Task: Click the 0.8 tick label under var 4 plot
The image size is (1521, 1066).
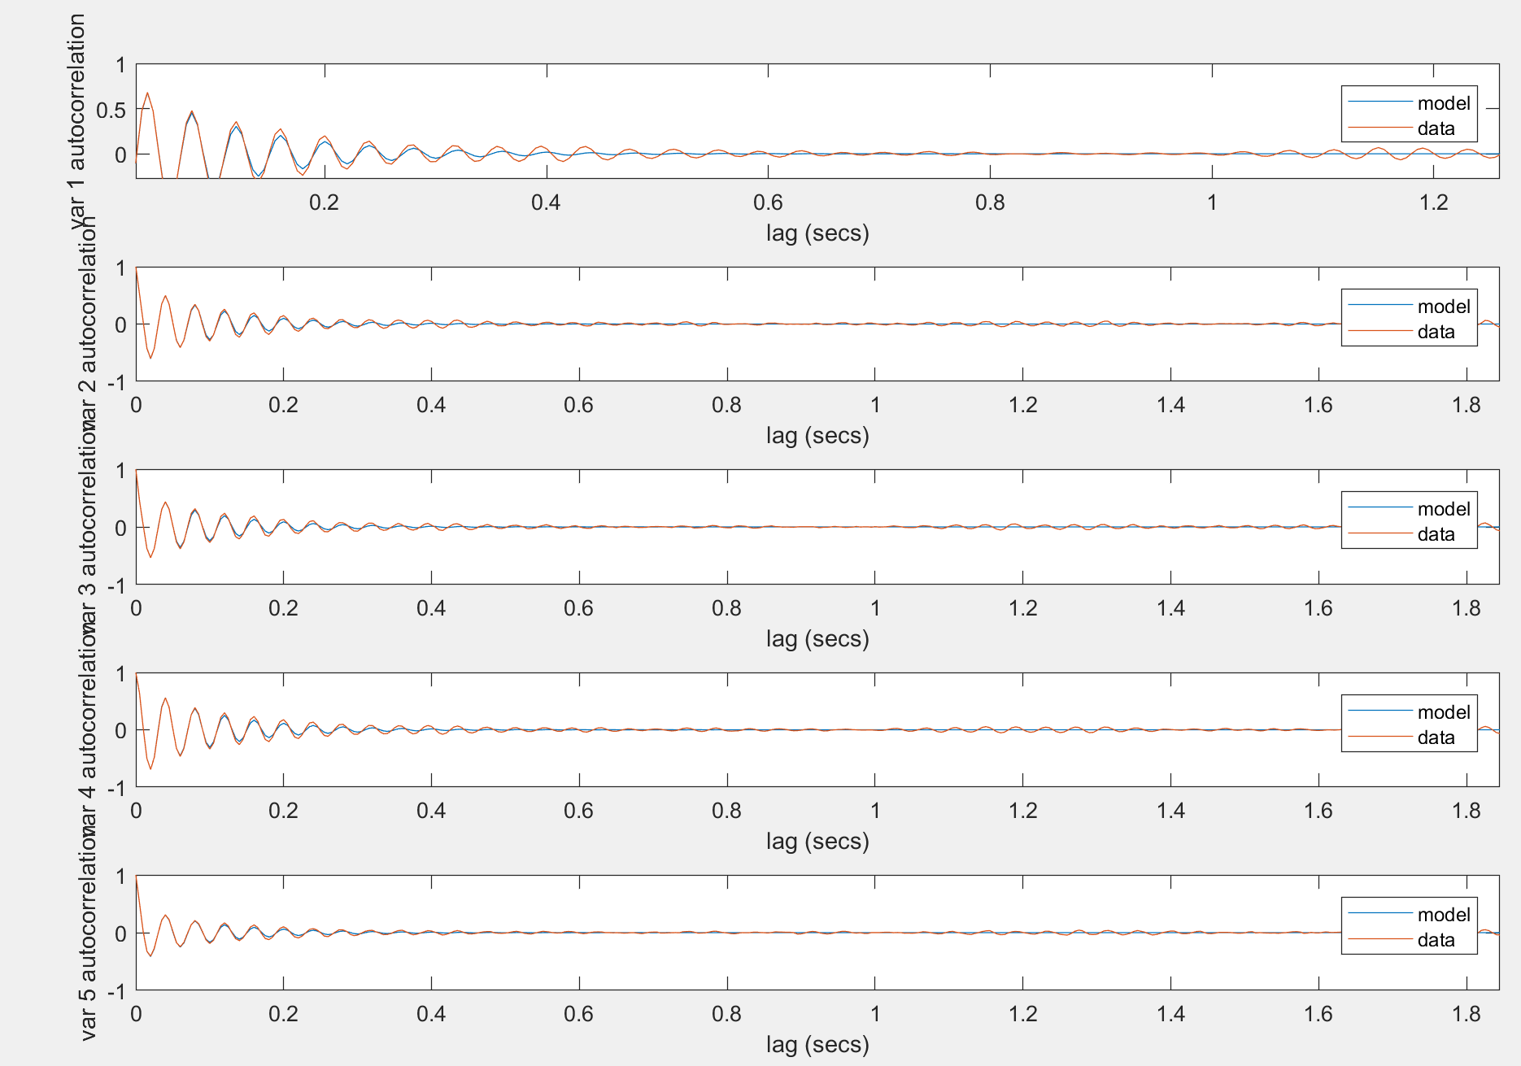Action: coord(728,811)
